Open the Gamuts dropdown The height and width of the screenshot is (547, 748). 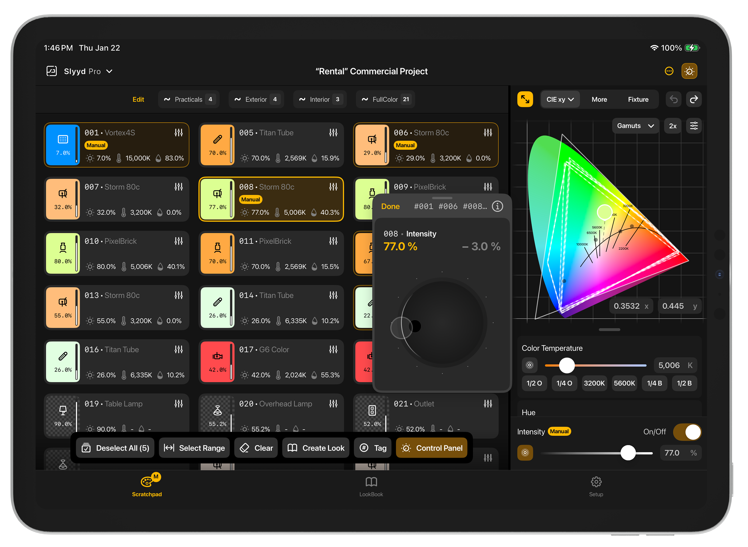point(635,126)
